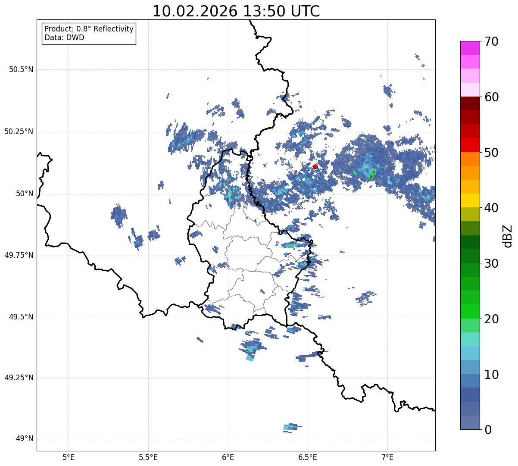Click the 7°E longitude label
This screenshot has width=518, height=466.
coord(387,457)
